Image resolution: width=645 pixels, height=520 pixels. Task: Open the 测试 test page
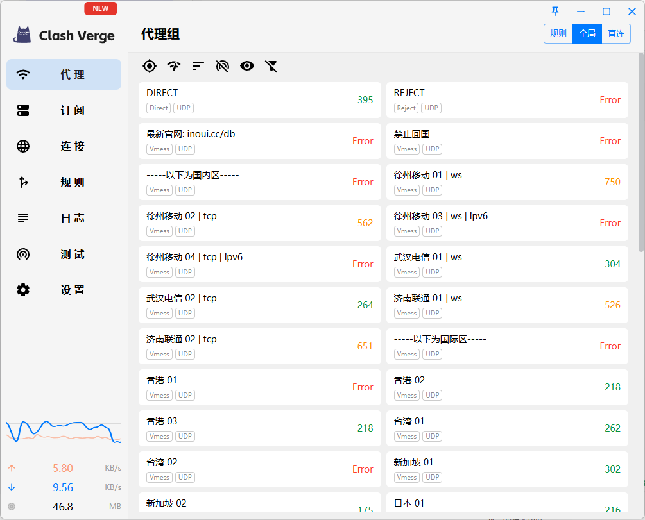pos(64,254)
